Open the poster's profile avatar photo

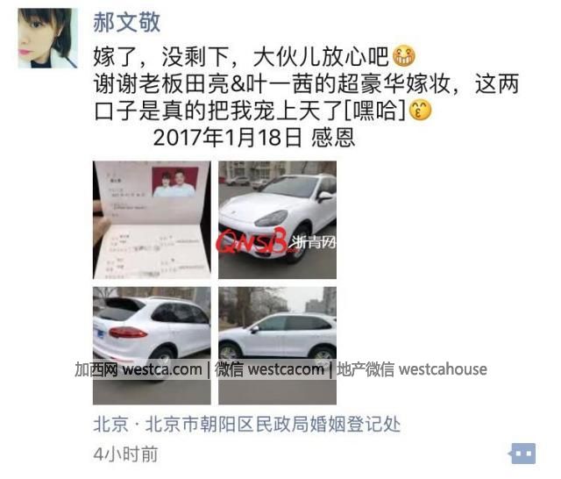pos(47,39)
